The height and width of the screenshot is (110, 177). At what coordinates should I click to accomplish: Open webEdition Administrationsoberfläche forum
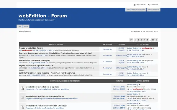point(45,96)
